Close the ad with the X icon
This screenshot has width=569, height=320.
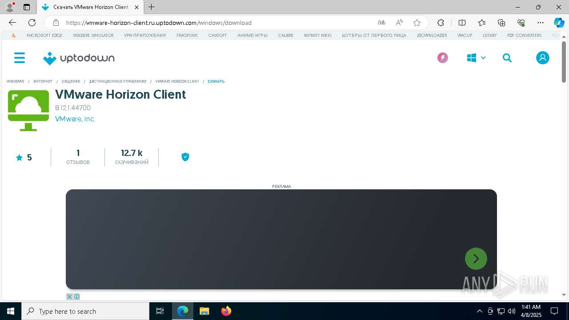(69, 296)
